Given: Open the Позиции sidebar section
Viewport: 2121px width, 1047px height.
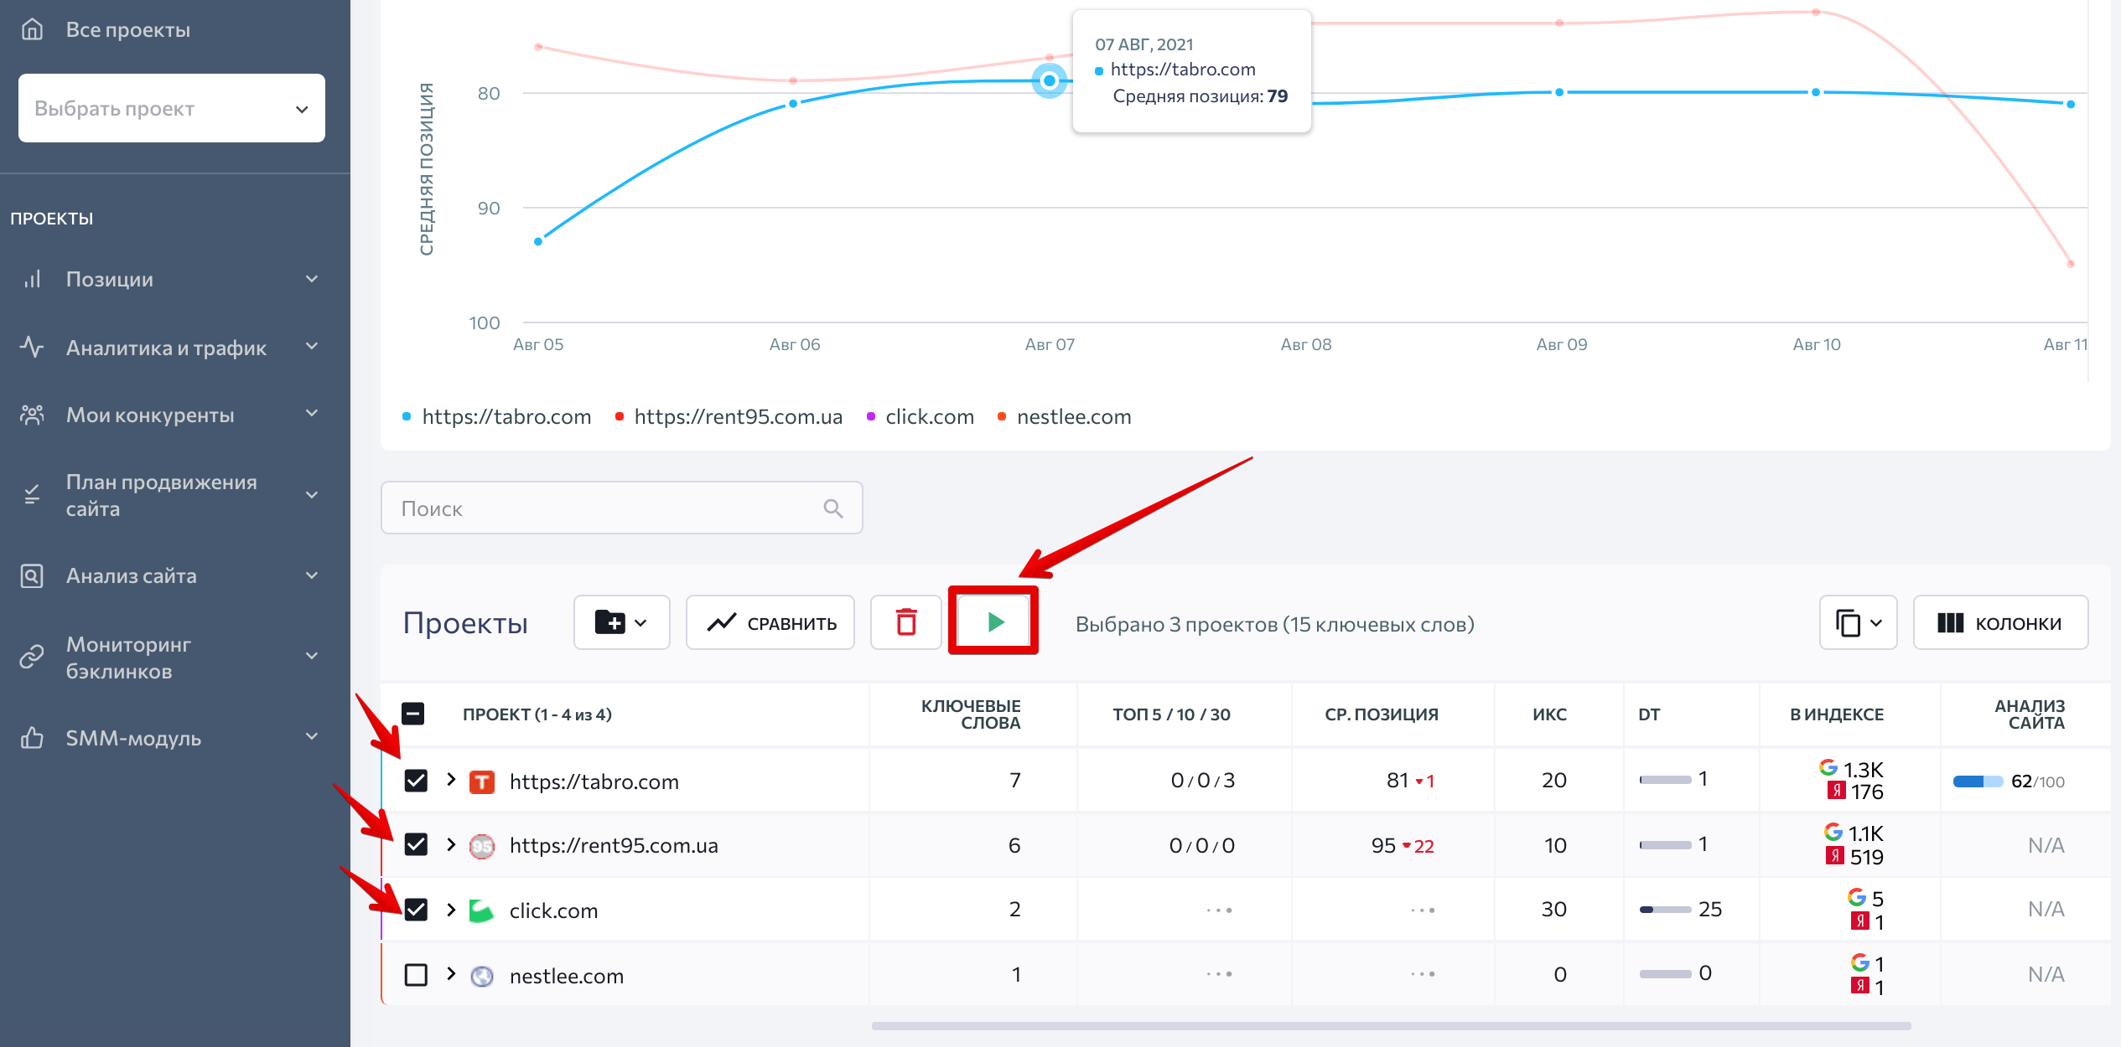Looking at the screenshot, I should pos(109,279).
